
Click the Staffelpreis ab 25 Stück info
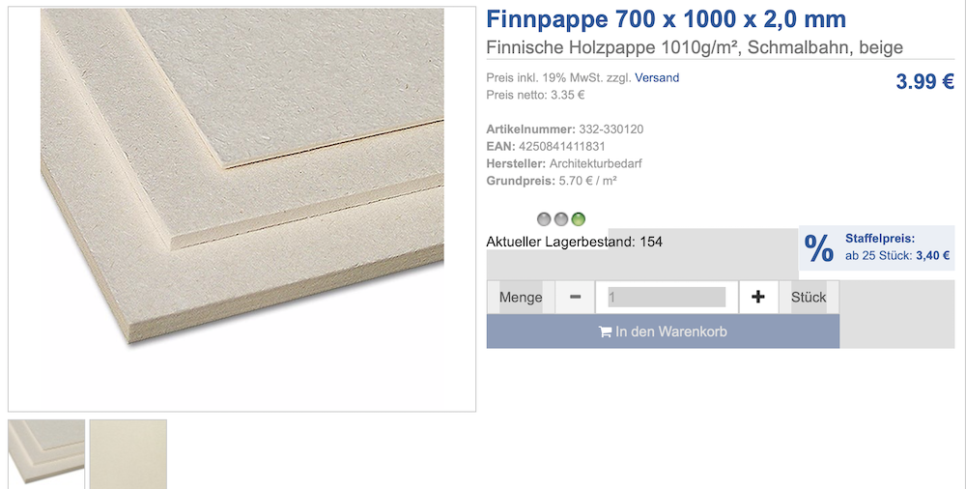tap(897, 247)
